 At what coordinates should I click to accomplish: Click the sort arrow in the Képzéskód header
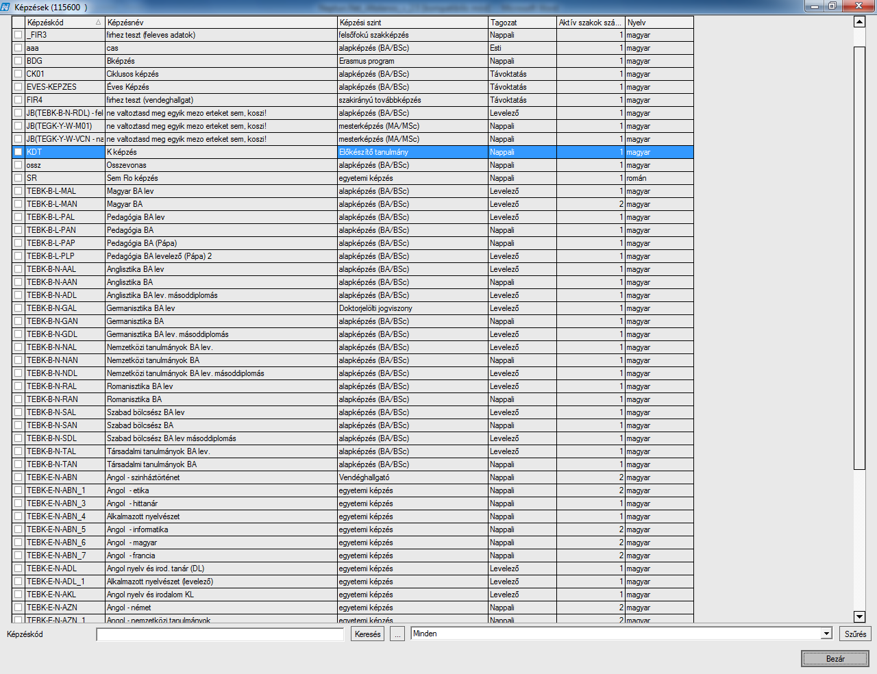click(98, 23)
